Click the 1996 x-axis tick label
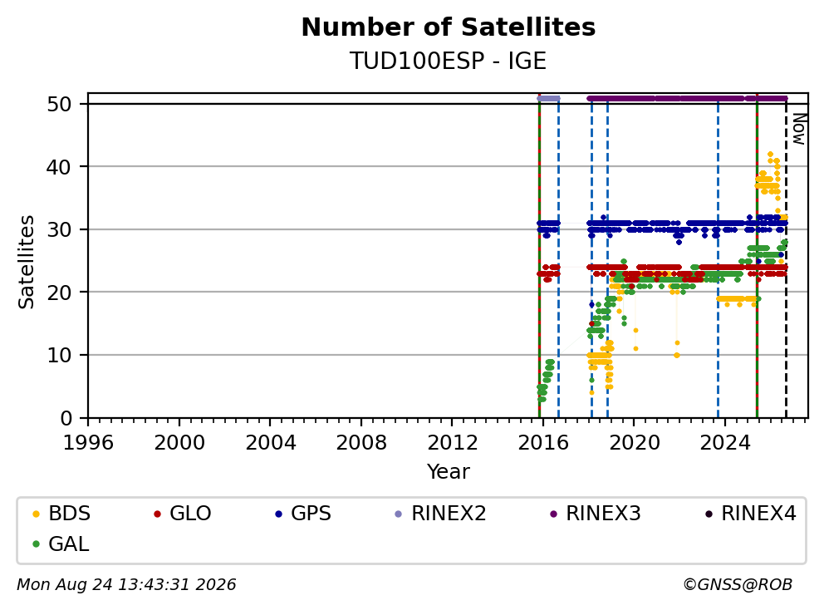The image size is (824, 610). [88, 443]
